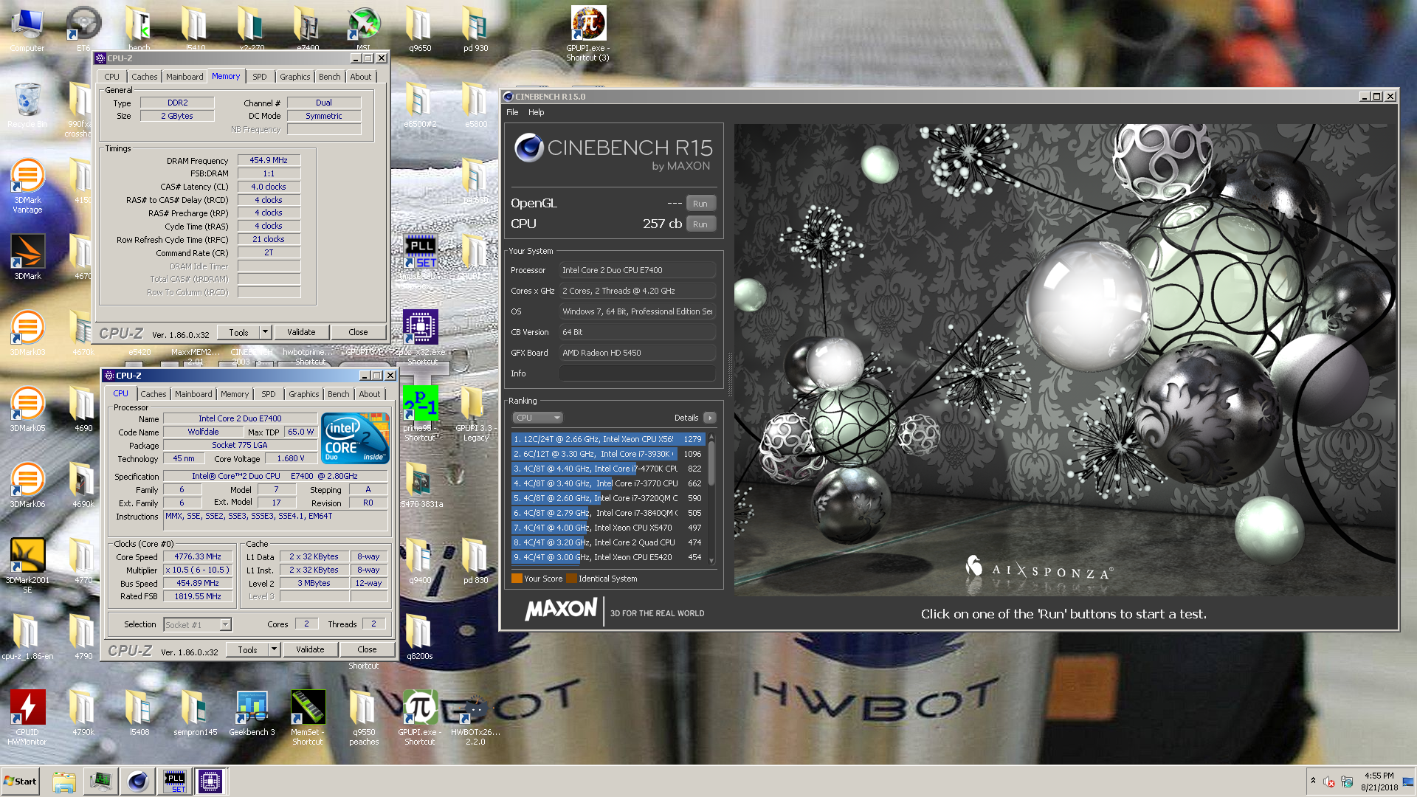Open Cinebench Help menu
The image size is (1417, 797).
point(537,112)
